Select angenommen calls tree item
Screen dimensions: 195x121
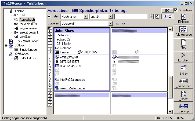[28, 28]
